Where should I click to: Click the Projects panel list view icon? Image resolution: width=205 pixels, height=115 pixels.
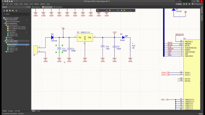pos(4,11)
